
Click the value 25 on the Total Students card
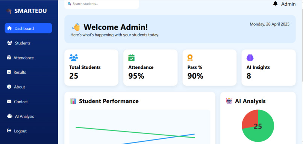pos(74,76)
